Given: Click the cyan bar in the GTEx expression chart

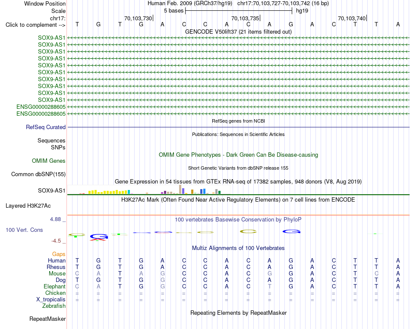Looking at the screenshot, I should [x=129, y=192].
